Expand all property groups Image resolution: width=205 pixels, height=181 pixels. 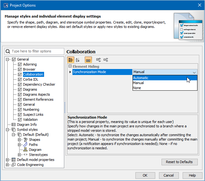[x=99, y=60]
